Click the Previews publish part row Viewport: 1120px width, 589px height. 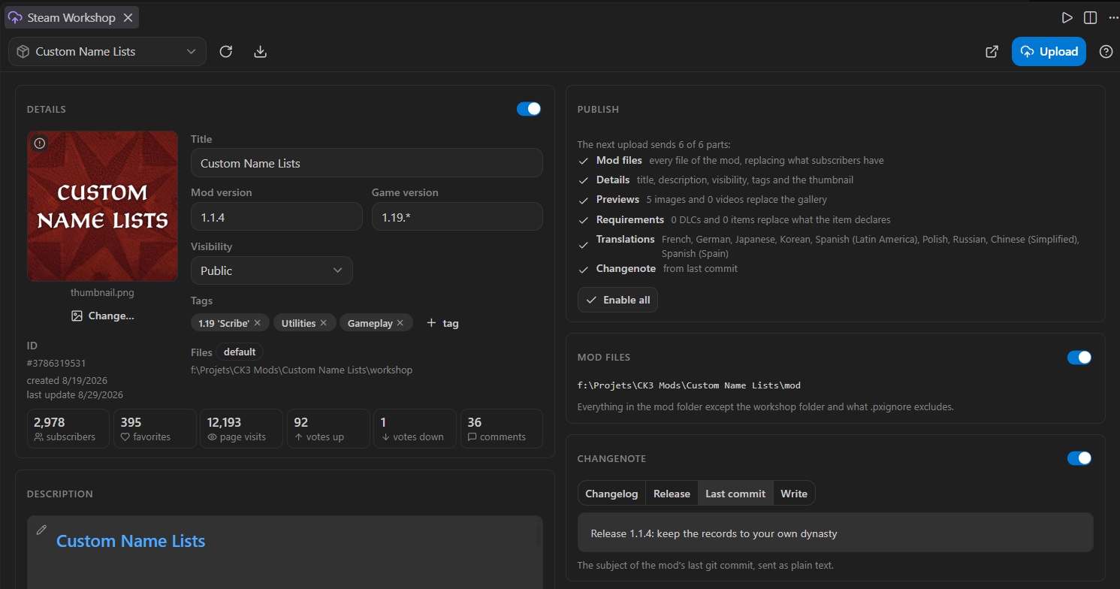[835, 200]
